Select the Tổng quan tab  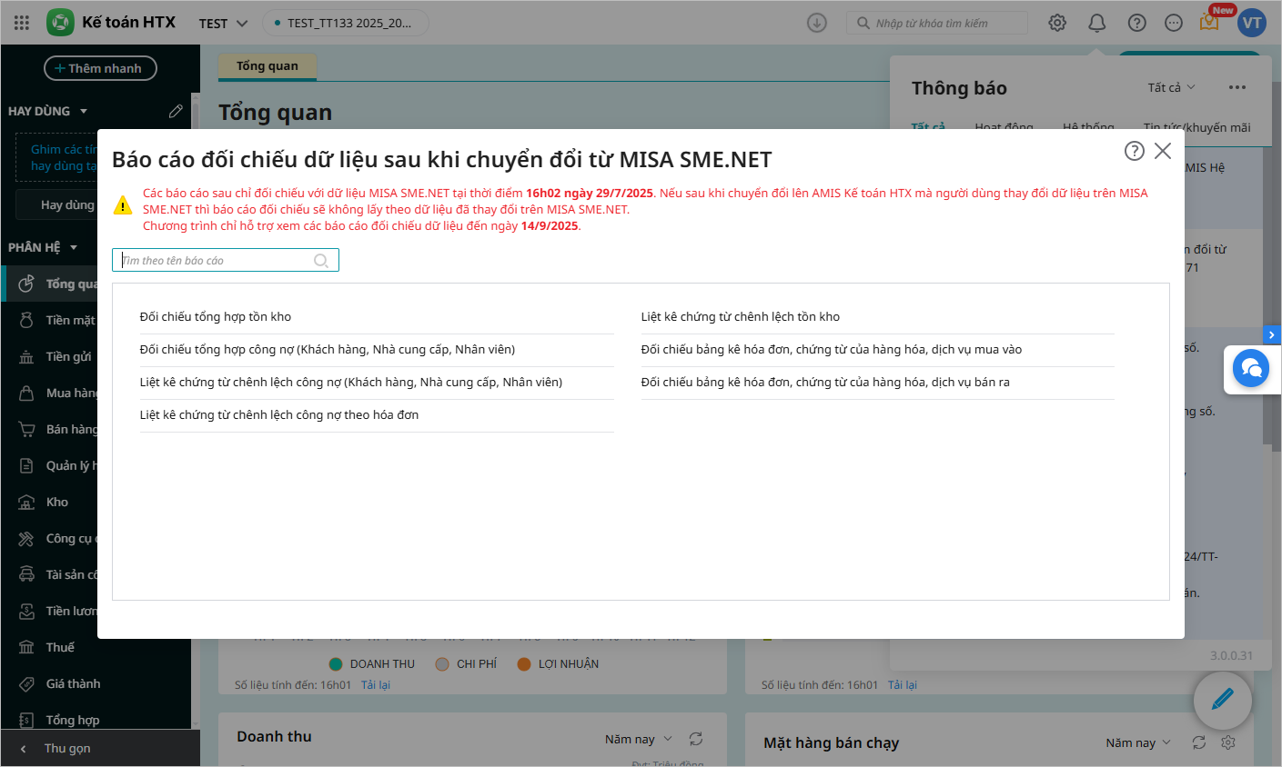(268, 66)
